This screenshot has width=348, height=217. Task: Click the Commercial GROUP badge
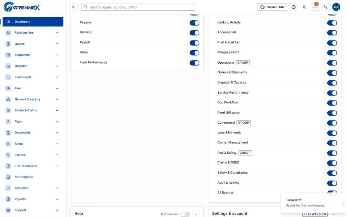pyautogui.click(x=244, y=123)
